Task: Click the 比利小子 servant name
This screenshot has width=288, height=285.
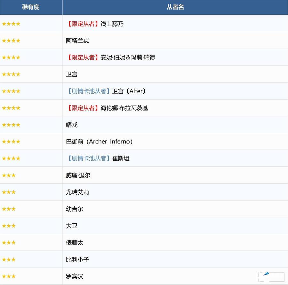Action: pyautogui.click(x=77, y=259)
